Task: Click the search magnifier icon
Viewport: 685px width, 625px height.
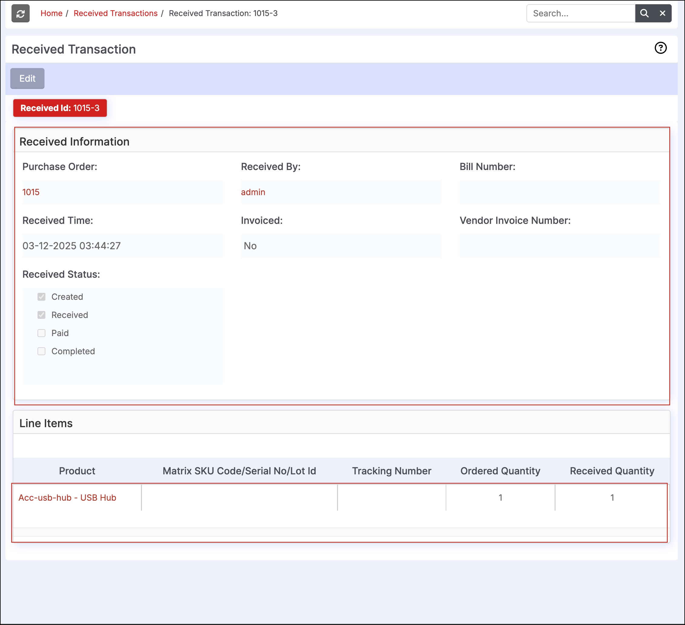Action: [x=644, y=13]
